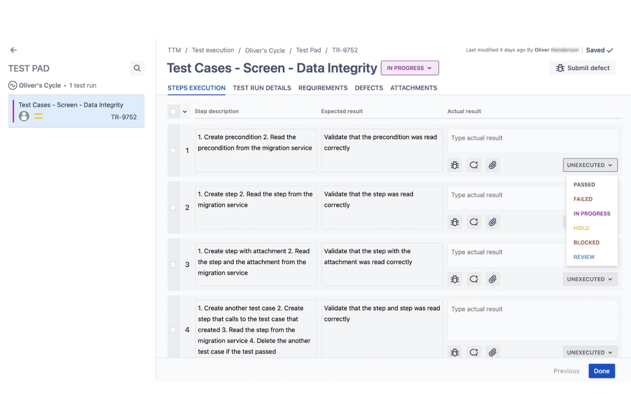Screen dimensions: 631x420
Task: Check the checkbox for step 3
Action: tap(173, 264)
